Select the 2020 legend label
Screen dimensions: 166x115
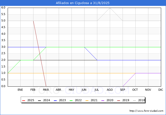pyautogui.click(x=110, y=100)
